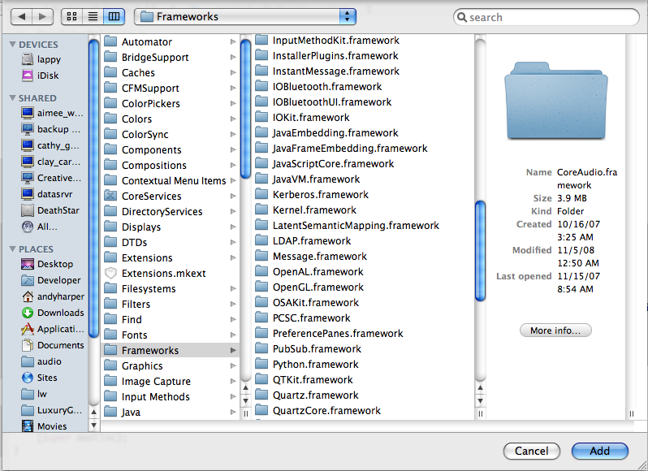Screen dimensions: 648x471
Task: Open LuxuryG folder icon in Places
Action: tap(28, 410)
